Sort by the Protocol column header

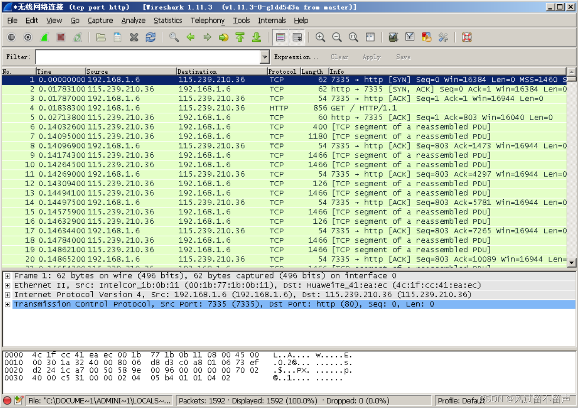[283, 71]
